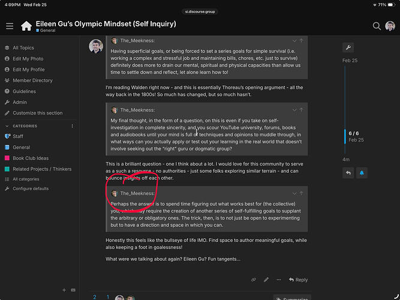
Task: Collapse the Categories sidebar section
Action: click(7, 126)
